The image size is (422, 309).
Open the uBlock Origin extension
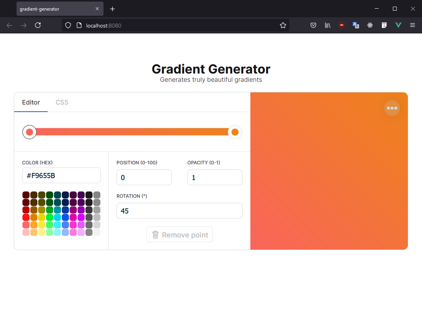(x=341, y=25)
